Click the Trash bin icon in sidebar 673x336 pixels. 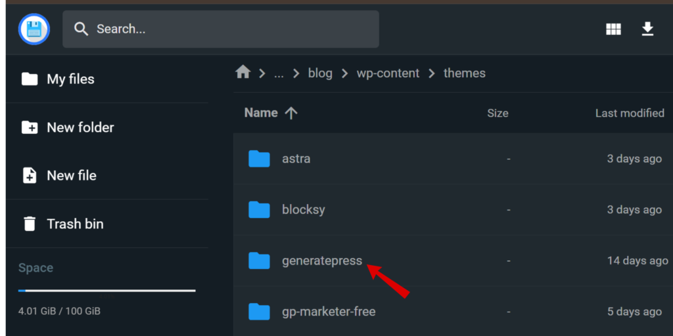click(x=29, y=224)
